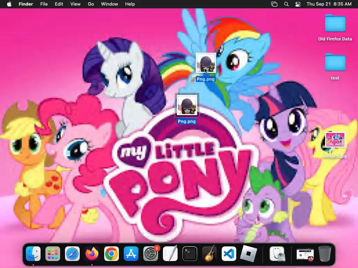This screenshot has height=268, width=358.
Task: Restore the minimized Firefox window in the Dock
Action: pyautogui.click(x=305, y=254)
